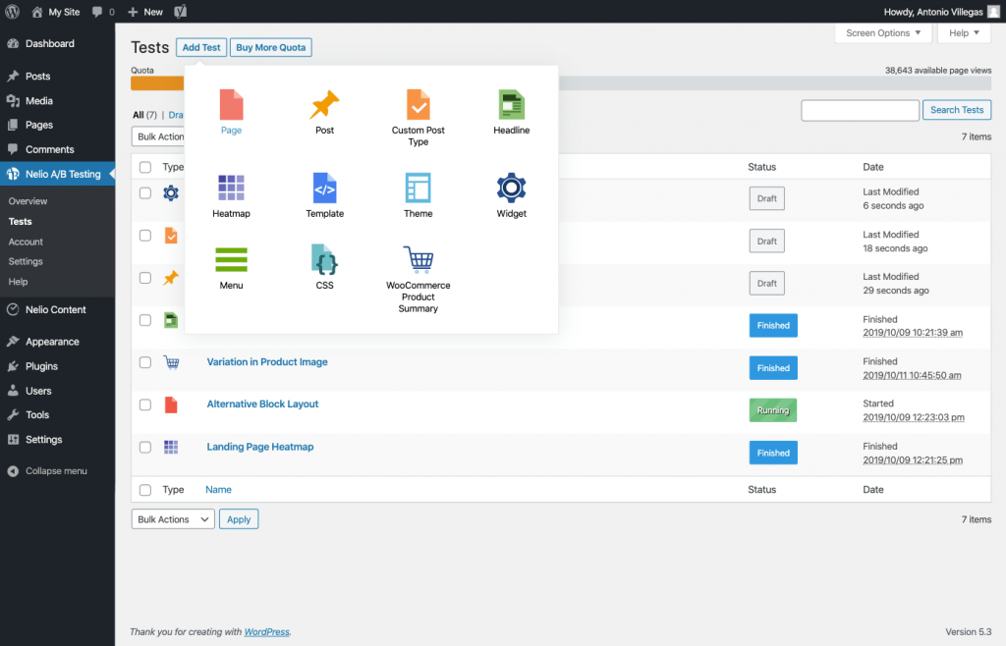1006x646 pixels.
Task: Focus the search tests input field
Action: click(860, 110)
